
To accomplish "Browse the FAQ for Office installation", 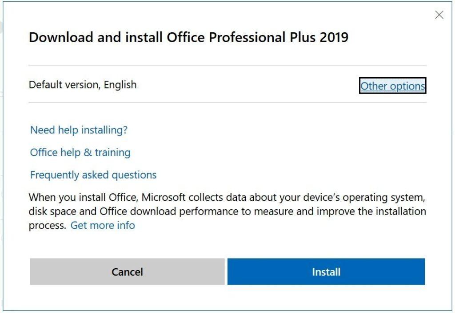I will [x=93, y=174].
